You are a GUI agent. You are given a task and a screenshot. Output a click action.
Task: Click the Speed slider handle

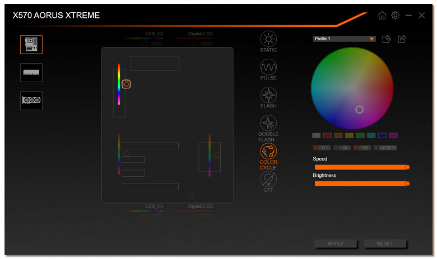407,167
